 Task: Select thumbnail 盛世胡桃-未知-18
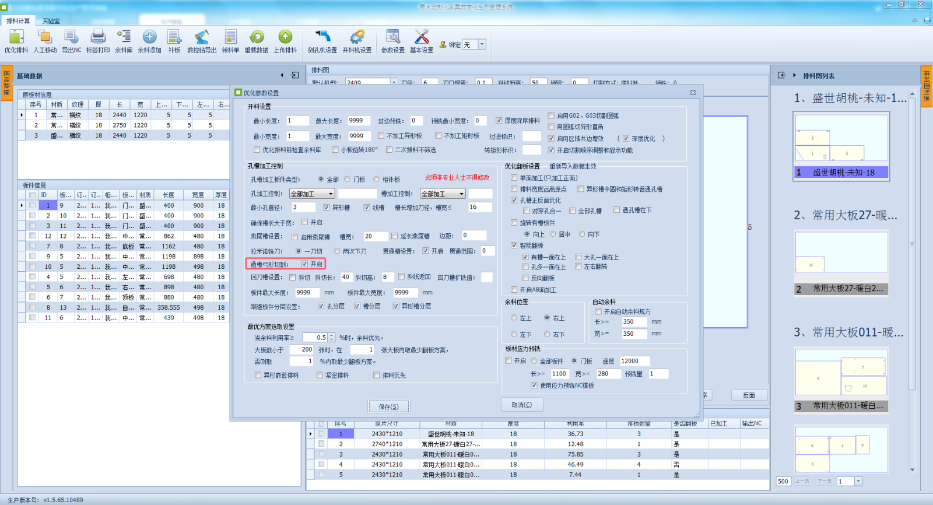841,146
